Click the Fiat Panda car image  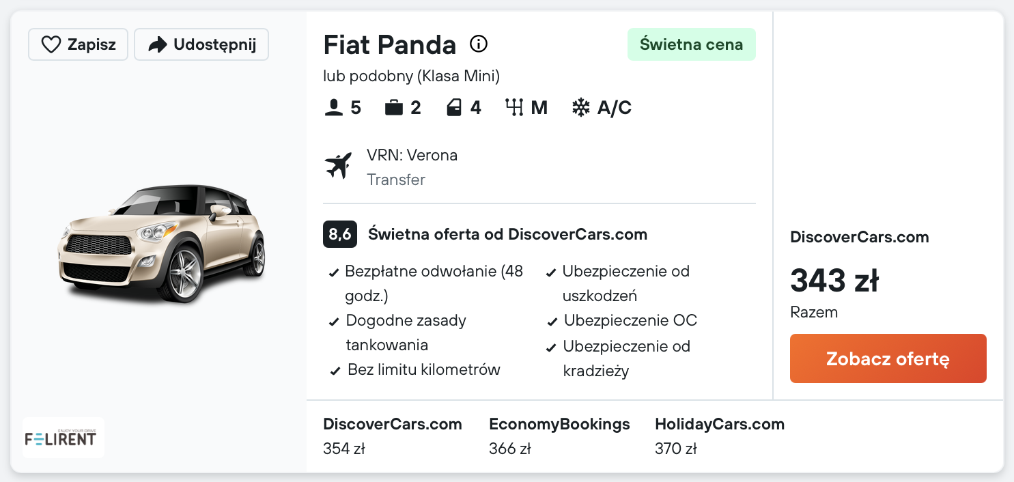coord(161,244)
